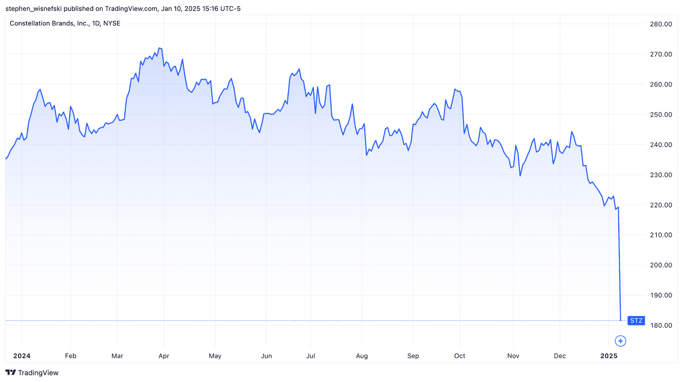Click the TradingView wordmark text at bottom
The height and width of the screenshot is (382, 683).
tap(38, 372)
